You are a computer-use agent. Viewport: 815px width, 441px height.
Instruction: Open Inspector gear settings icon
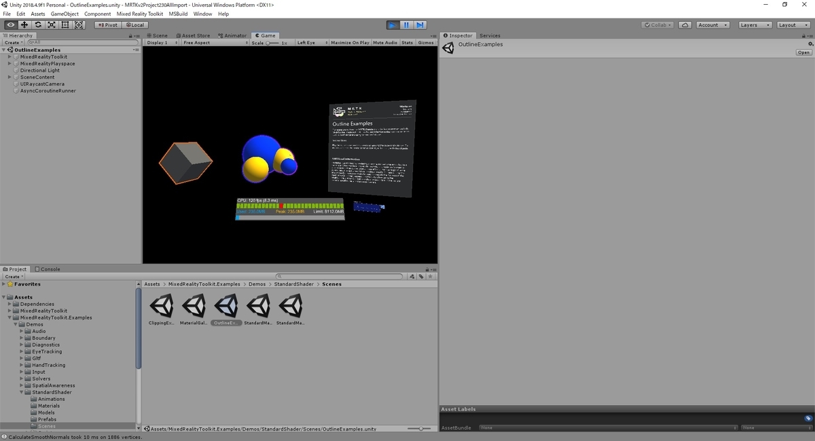[810, 44]
